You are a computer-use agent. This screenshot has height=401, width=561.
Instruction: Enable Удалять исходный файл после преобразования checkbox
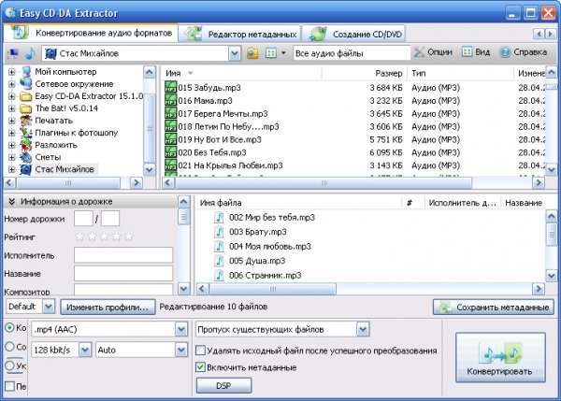coord(200,351)
